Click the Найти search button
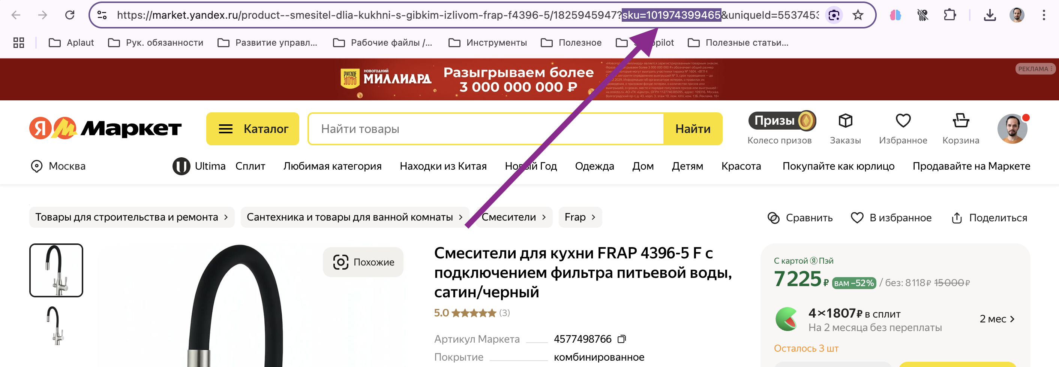1059x367 pixels. (x=693, y=128)
